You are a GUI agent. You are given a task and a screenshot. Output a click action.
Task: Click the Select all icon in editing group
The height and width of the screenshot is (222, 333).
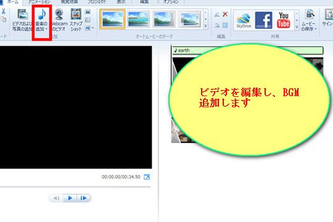point(225,25)
